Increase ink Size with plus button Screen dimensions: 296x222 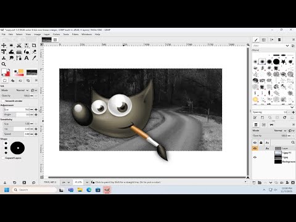36,110
